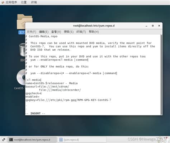
Task: Click the activities icon in top-left panel
Action: pyautogui.click(x=3, y=2)
